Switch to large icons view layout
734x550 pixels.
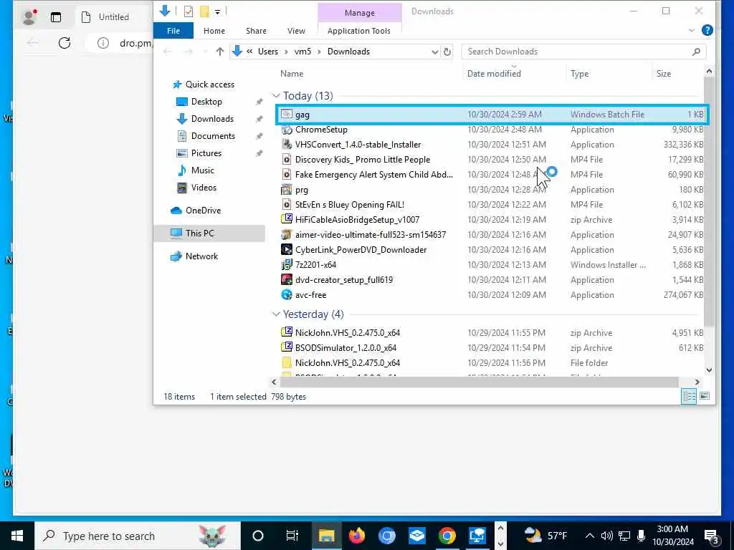[705, 396]
